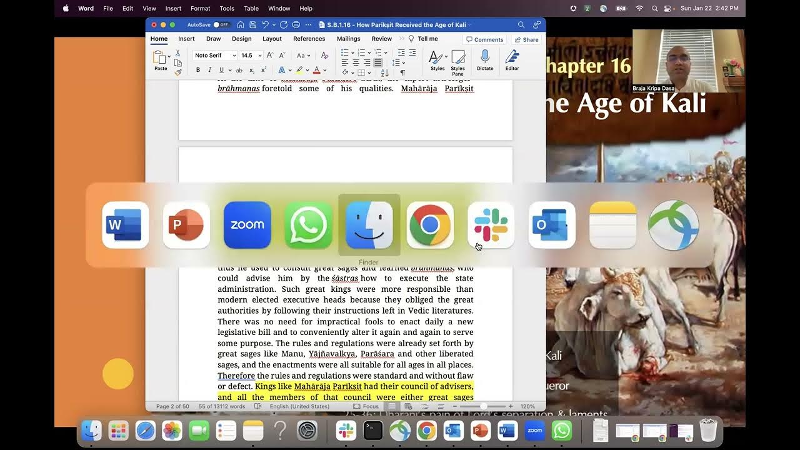Toggle the AutoSave switch

click(221, 25)
